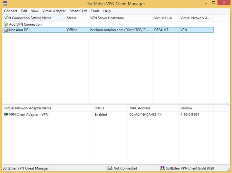The image size is (232, 173).
Task: Select the Add VPN Connection row text
Action: click(x=25, y=25)
